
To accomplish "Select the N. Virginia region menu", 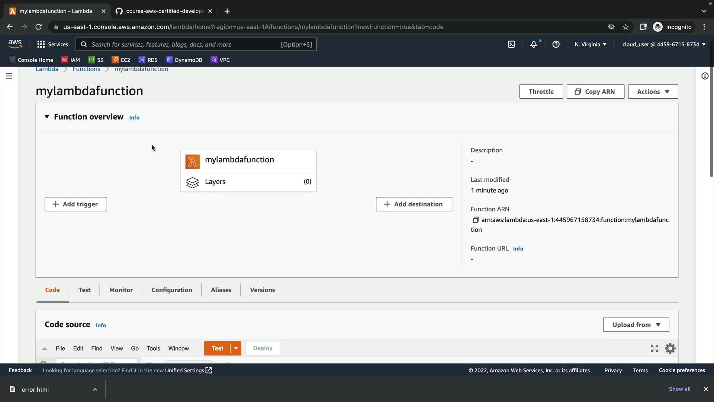I will 590,44.
